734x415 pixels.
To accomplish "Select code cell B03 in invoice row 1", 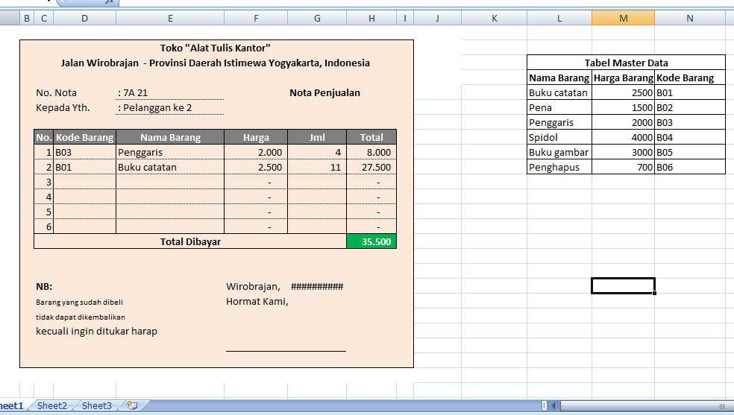I will pyautogui.click(x=85, y=152).
